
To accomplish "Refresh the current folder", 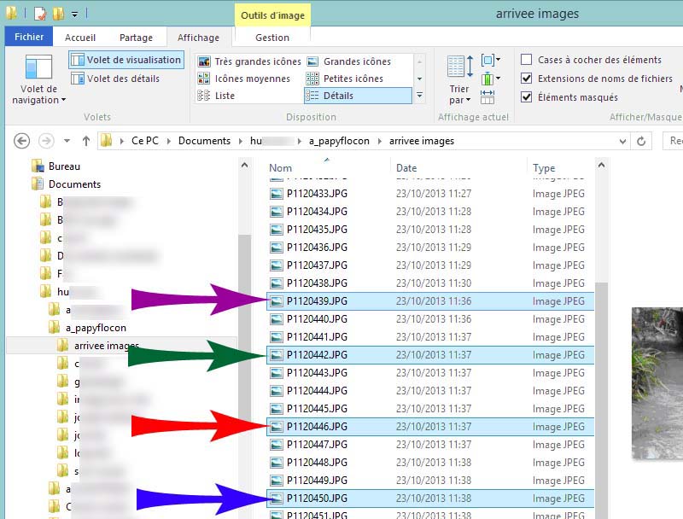I will tap(641, 141).
